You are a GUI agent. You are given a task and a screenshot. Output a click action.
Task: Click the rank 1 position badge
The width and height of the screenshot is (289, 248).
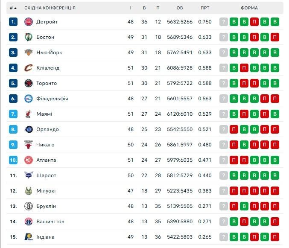click(14, 22)
